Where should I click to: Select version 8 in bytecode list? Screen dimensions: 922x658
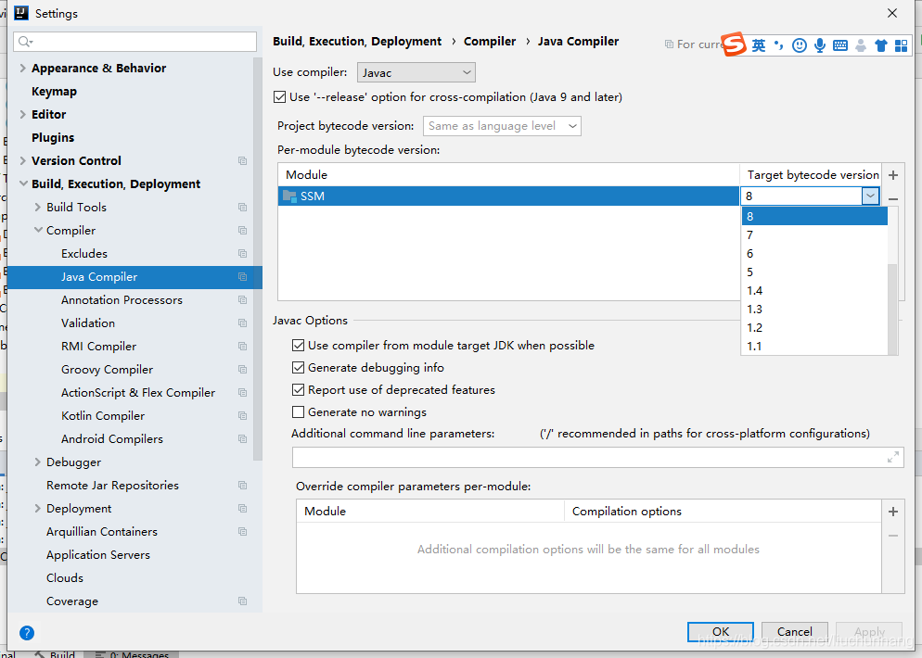[814, 216]
